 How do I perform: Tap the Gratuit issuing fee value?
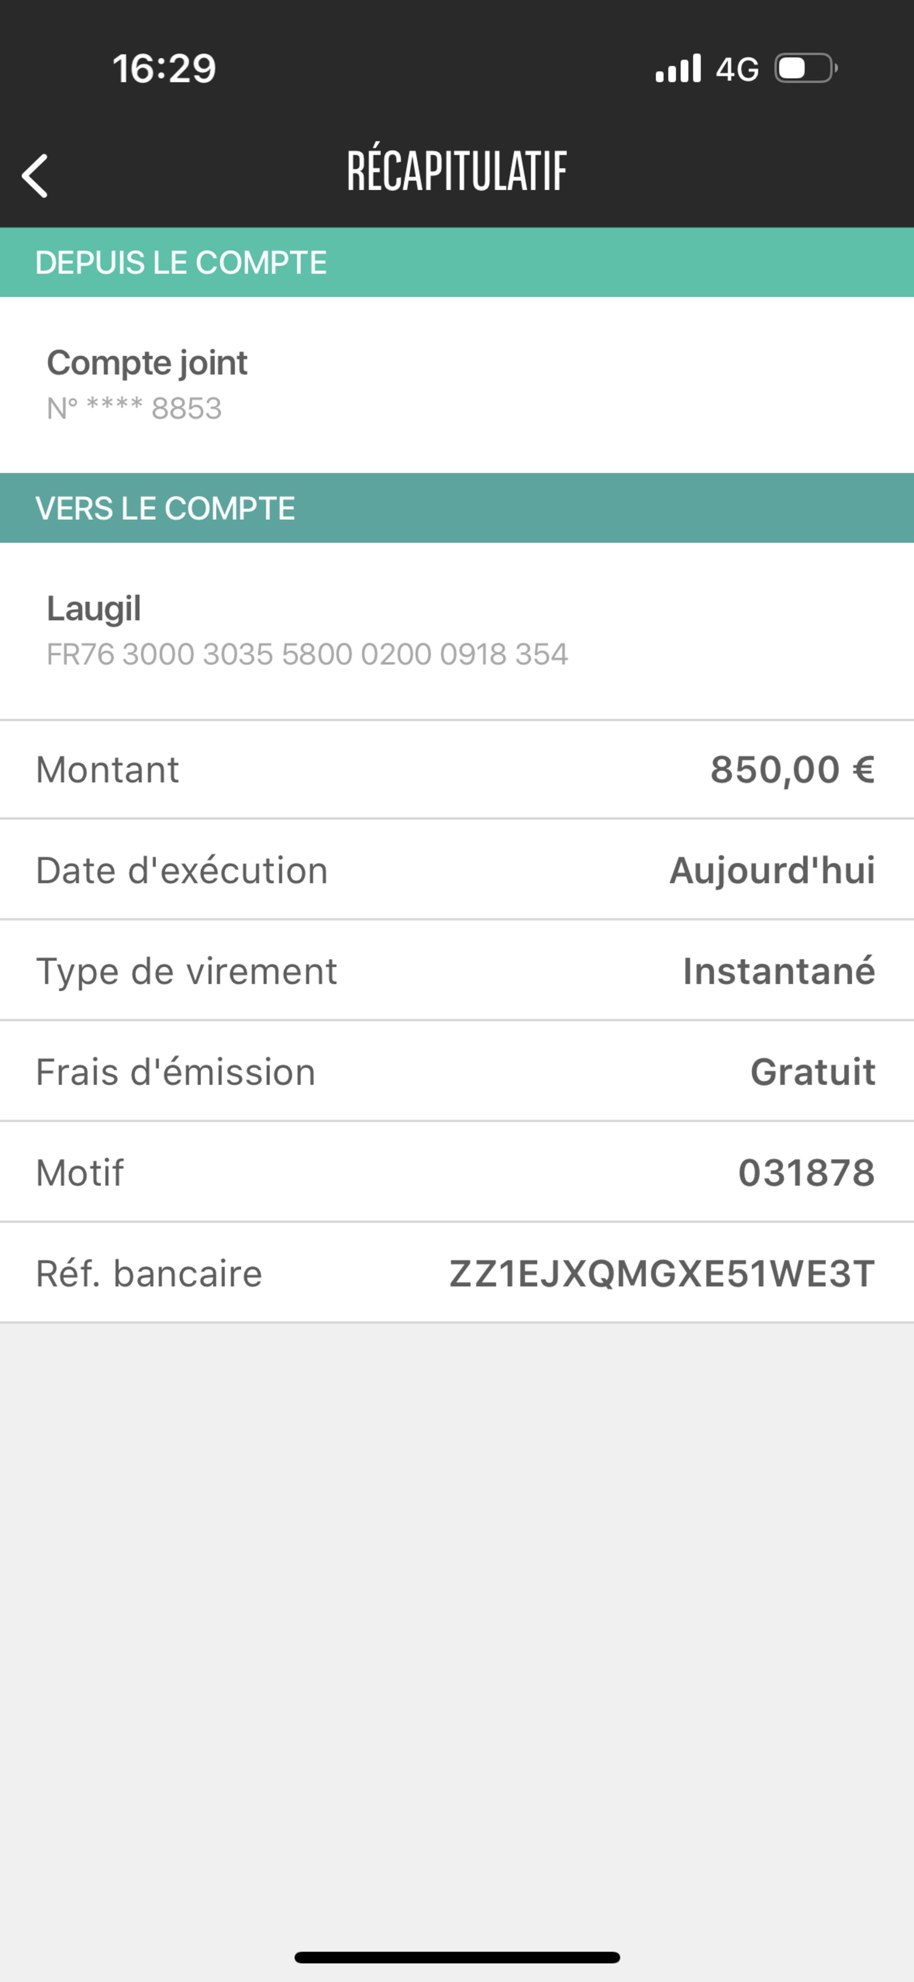point(813,1072)
